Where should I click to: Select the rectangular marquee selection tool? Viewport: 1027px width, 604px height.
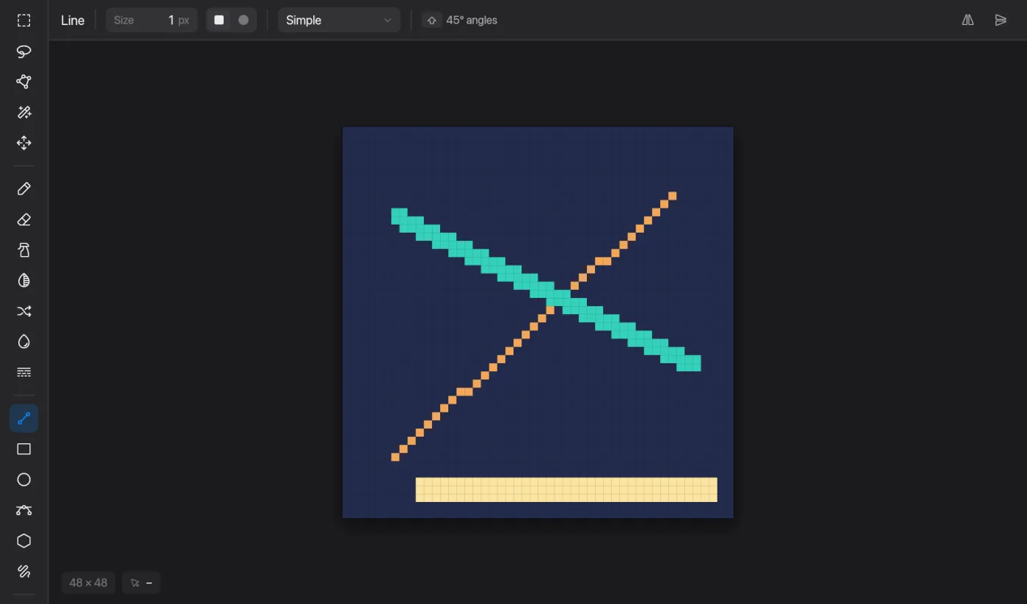click(x=23, y=21)
